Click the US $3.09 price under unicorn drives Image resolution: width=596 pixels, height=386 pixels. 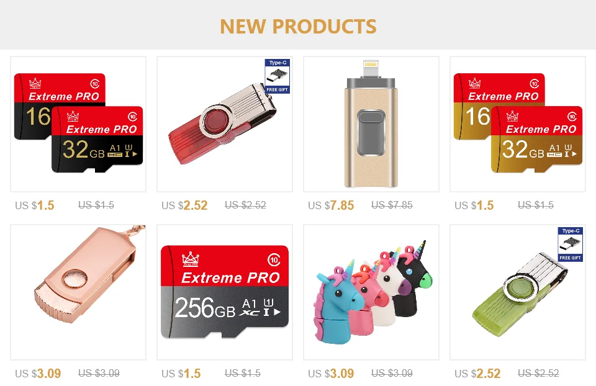click(x=331, y=374)
